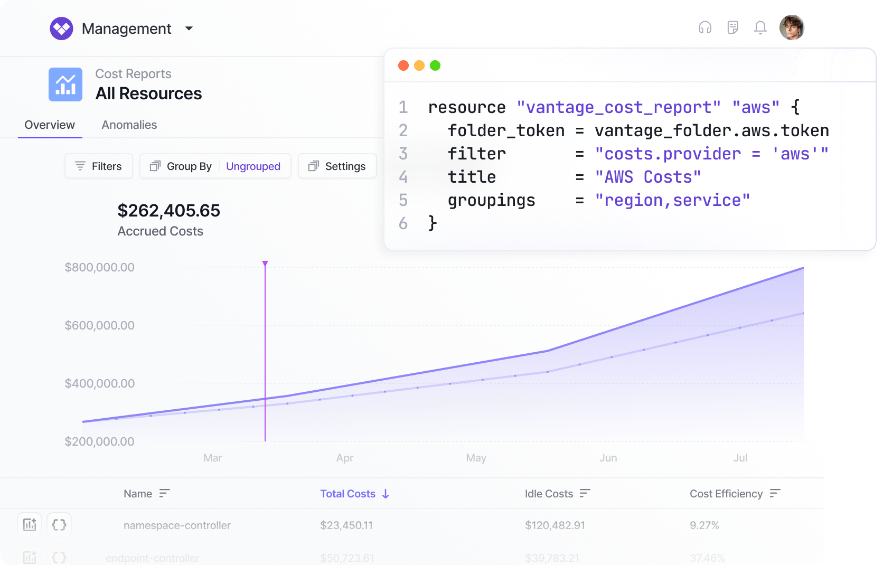Viewport: 883px width, 565px height.
Task: Click the code braces icon for namespace-controller
Action: click(59, 525)
